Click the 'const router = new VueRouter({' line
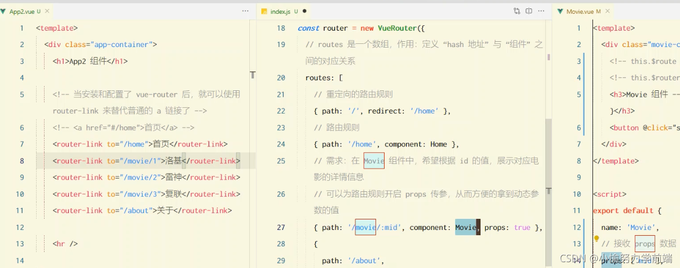 [361, 28]
